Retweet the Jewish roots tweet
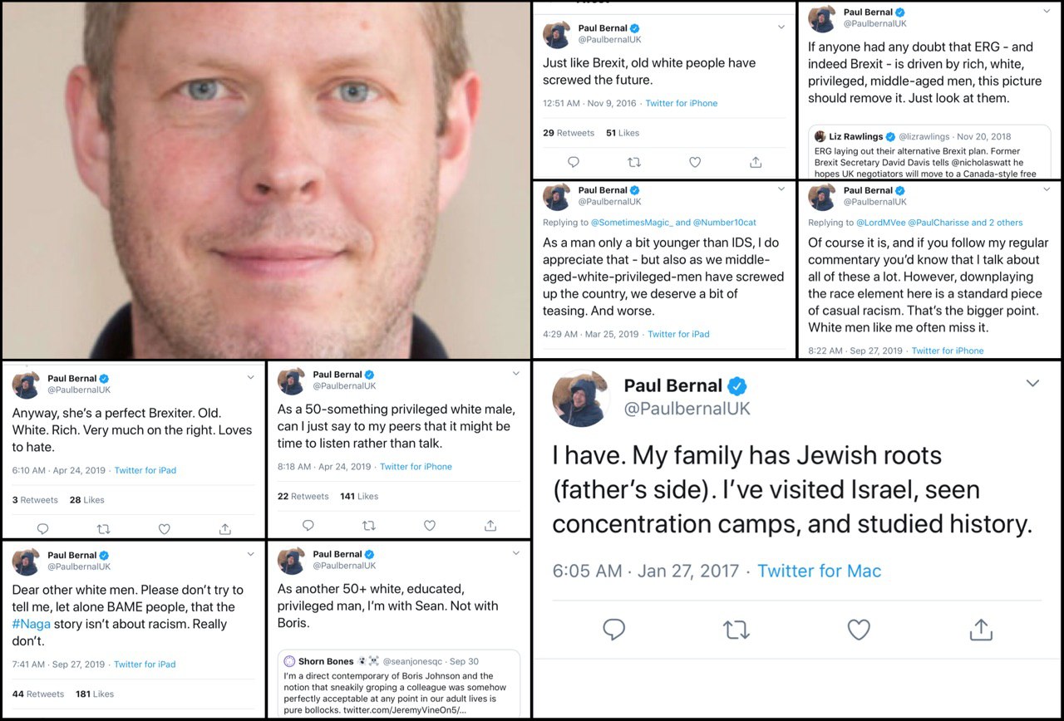 coord(736,630)
